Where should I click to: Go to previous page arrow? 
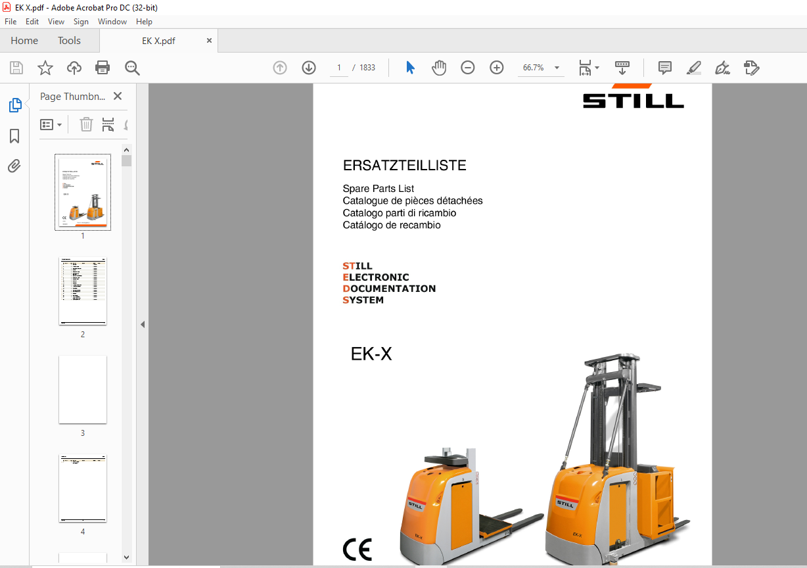280,68
